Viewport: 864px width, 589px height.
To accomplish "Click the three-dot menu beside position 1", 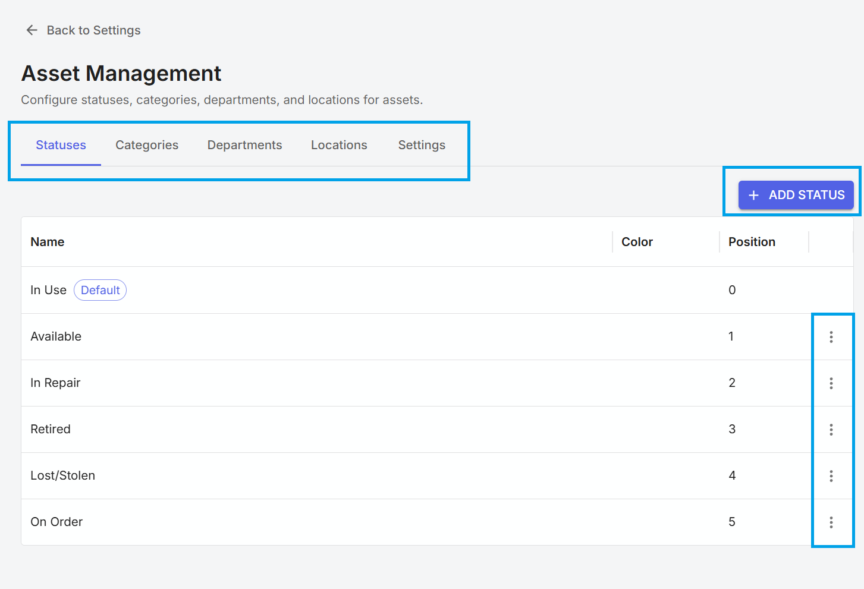I will tap(831, 336).
